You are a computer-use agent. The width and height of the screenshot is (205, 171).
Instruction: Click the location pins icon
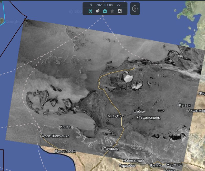97,11
